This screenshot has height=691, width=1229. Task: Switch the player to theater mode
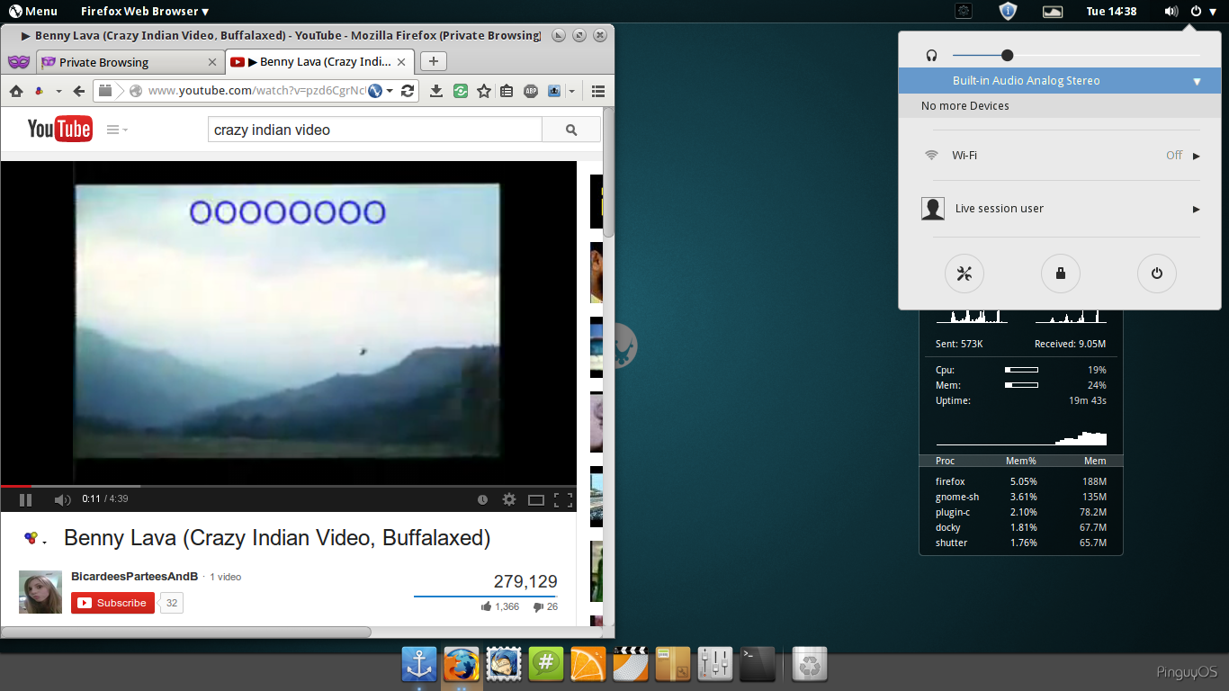point(536,499)
